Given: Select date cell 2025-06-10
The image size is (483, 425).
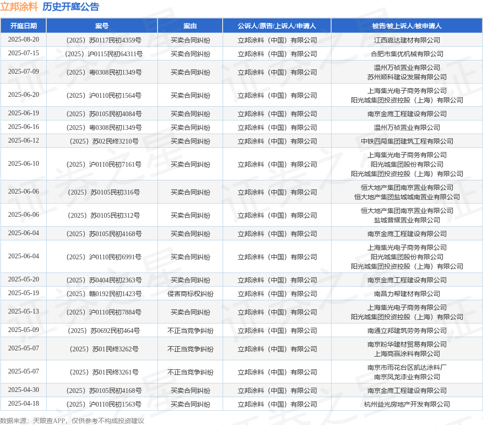Looking at the screenshot, I should [24, 163].
